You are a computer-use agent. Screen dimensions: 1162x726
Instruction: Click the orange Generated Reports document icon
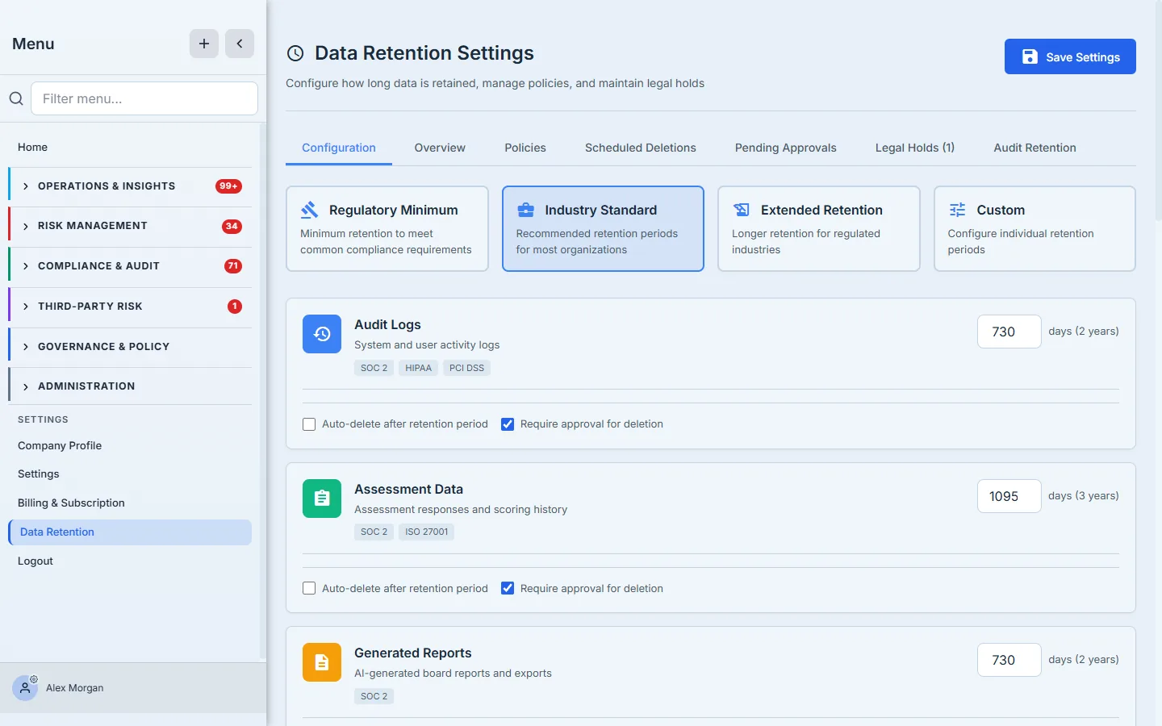322,662
